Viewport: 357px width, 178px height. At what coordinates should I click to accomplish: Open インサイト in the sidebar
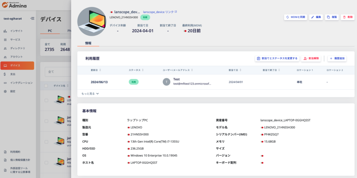[x=17, y=31]
